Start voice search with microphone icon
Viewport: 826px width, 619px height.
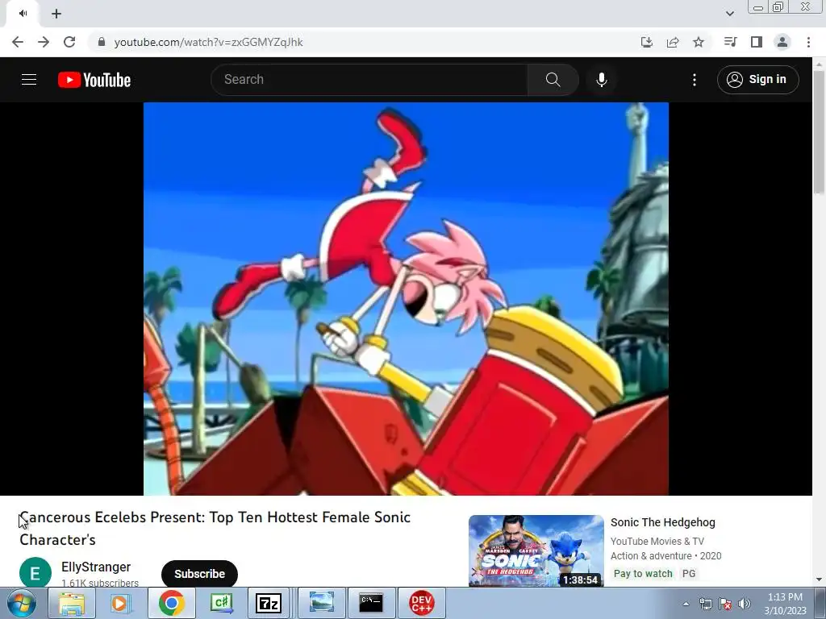coord(601,80)
